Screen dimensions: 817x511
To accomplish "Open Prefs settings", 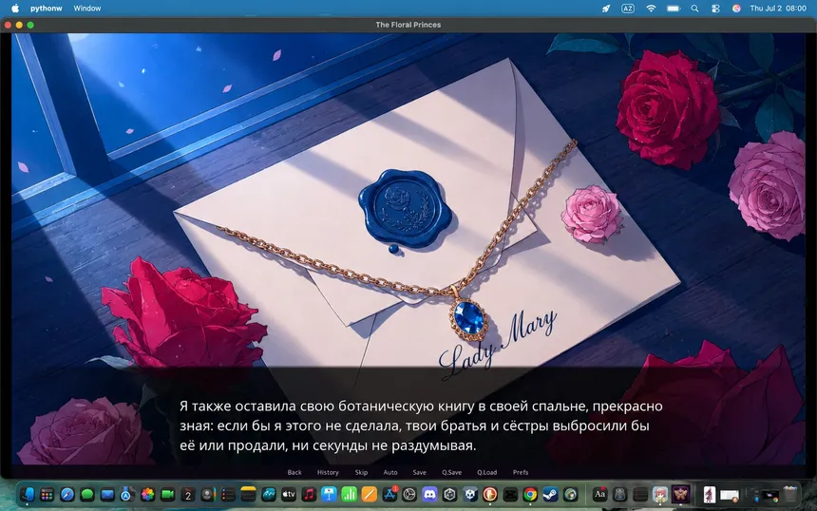I will (x=521, y=472).
